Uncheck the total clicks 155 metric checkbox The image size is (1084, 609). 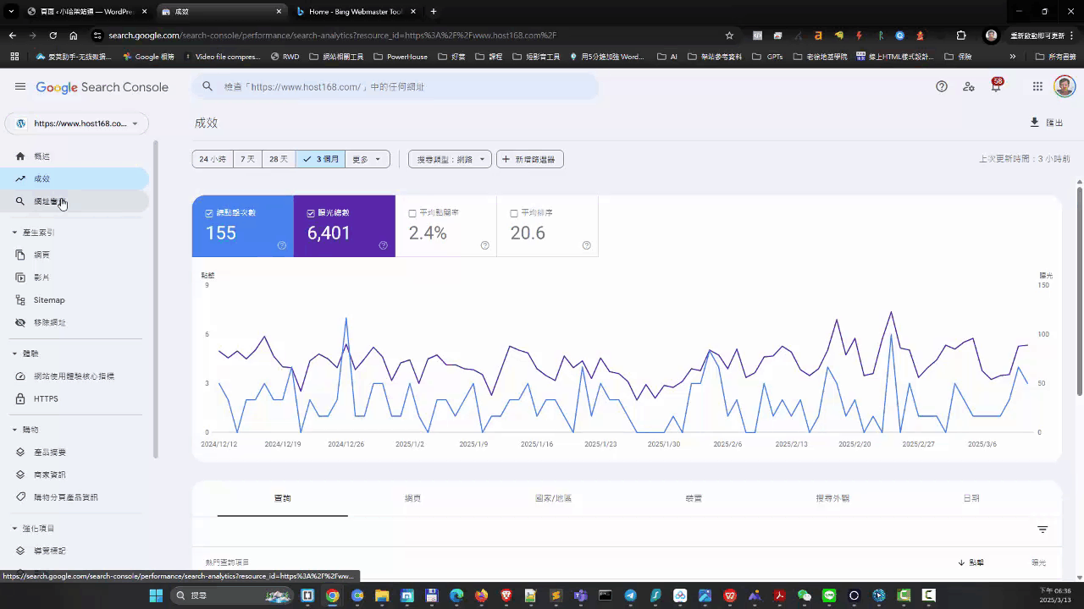click(x=209, y=213)
